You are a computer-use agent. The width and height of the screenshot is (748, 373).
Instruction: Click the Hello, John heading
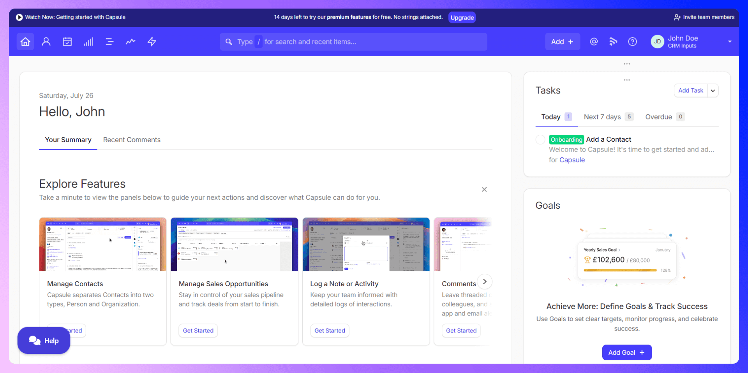coord(72,112)
